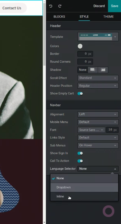Toggle the Show Empty Cart switch

(x=80, y=94)
